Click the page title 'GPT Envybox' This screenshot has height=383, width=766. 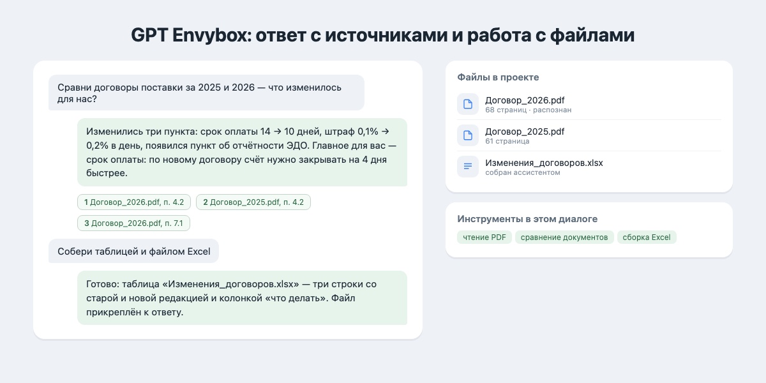tap(383, 35)
